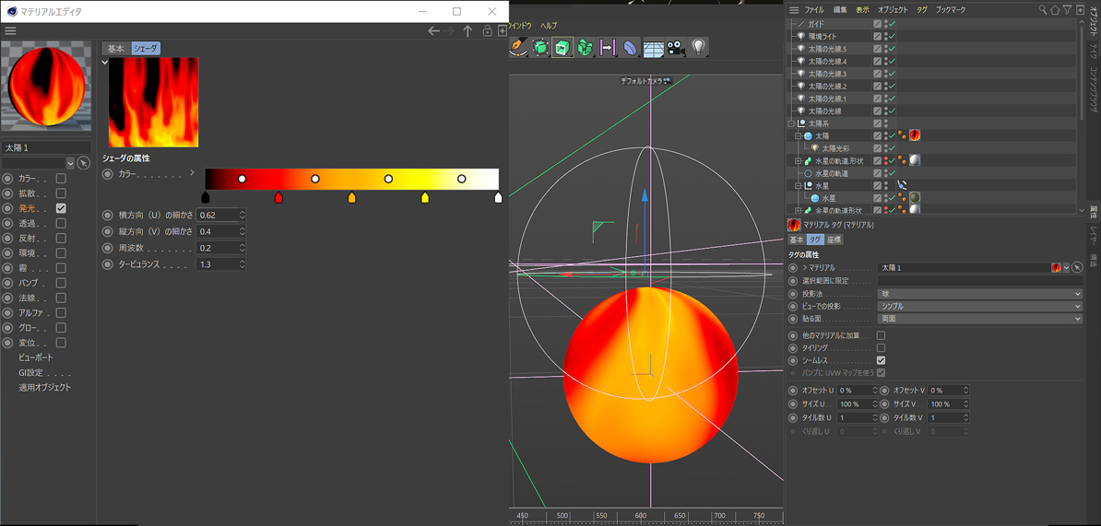Image resolution: width=1101 pixels, height=526 pixels.
Task: Toggle the lock icon in the material editor
Action: pos(487,31)
